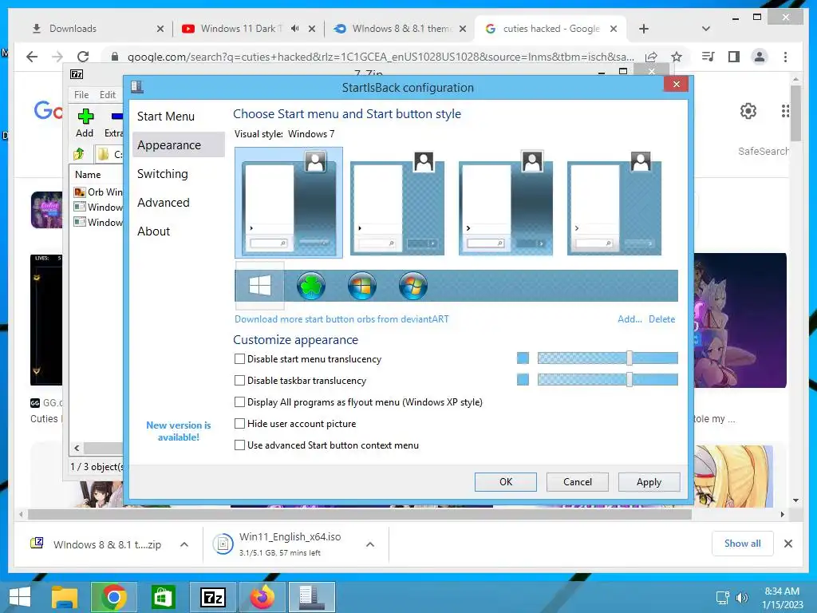The height and width of the screenshot is (613, 817).
Task: Pick the blue Windows 7 start orb
Action: (362, 286)
